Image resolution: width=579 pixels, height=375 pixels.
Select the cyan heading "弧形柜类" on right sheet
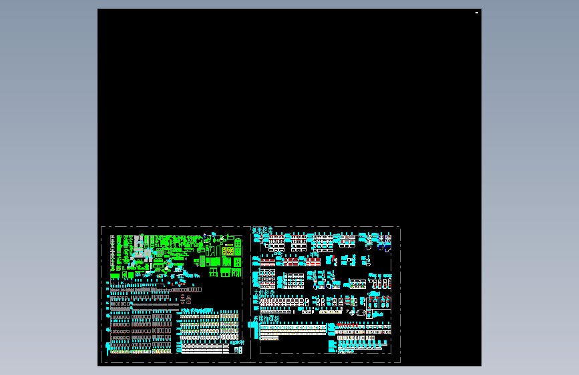point(262,230)
